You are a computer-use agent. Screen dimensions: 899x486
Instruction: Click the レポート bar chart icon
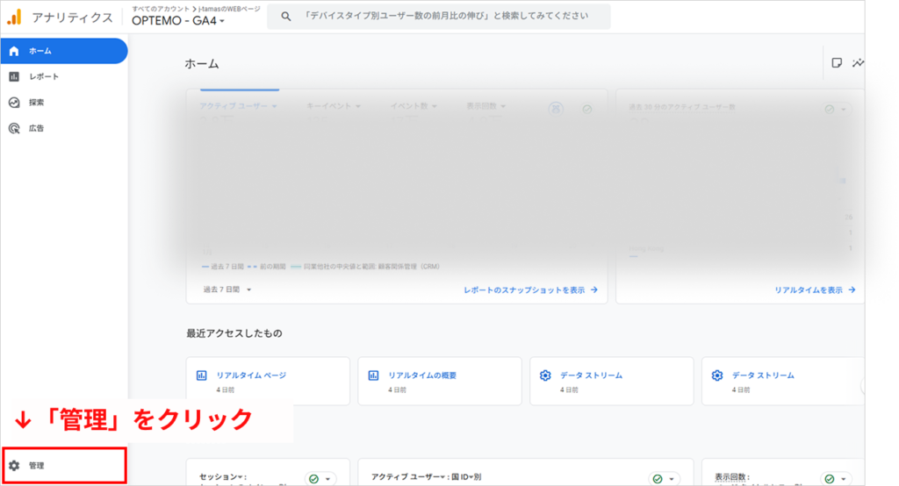pos(14,77)
